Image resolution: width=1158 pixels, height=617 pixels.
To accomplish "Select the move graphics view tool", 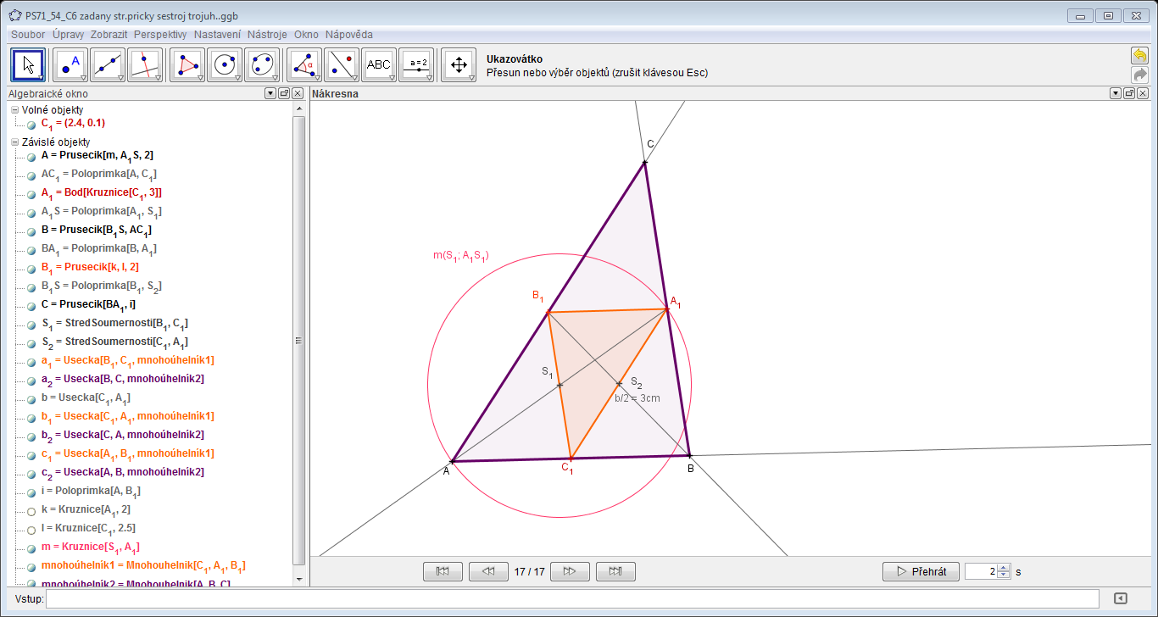I will coord(459,64).
